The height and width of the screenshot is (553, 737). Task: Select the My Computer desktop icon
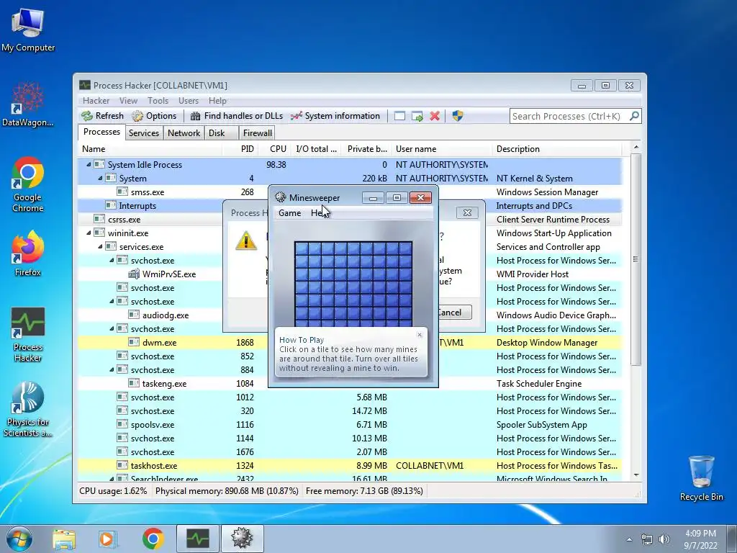(x=28, y=30)
